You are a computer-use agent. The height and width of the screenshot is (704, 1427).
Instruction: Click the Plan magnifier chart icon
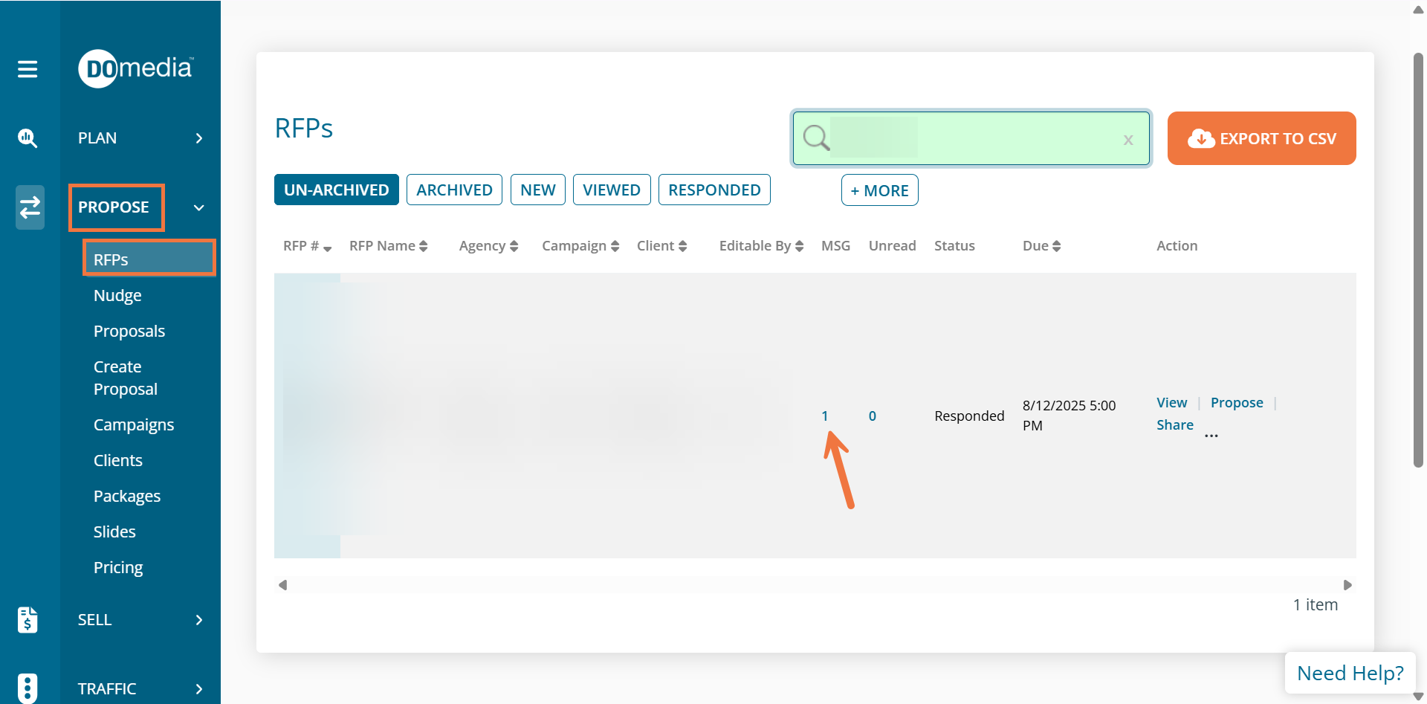point(27,138)
